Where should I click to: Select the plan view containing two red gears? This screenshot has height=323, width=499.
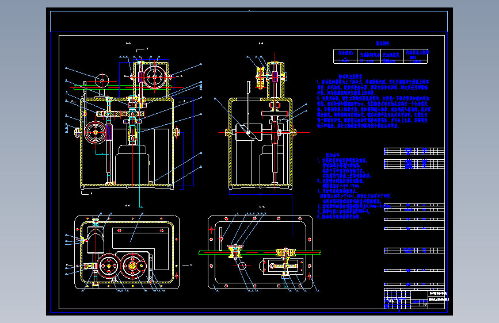pos(127,252)
